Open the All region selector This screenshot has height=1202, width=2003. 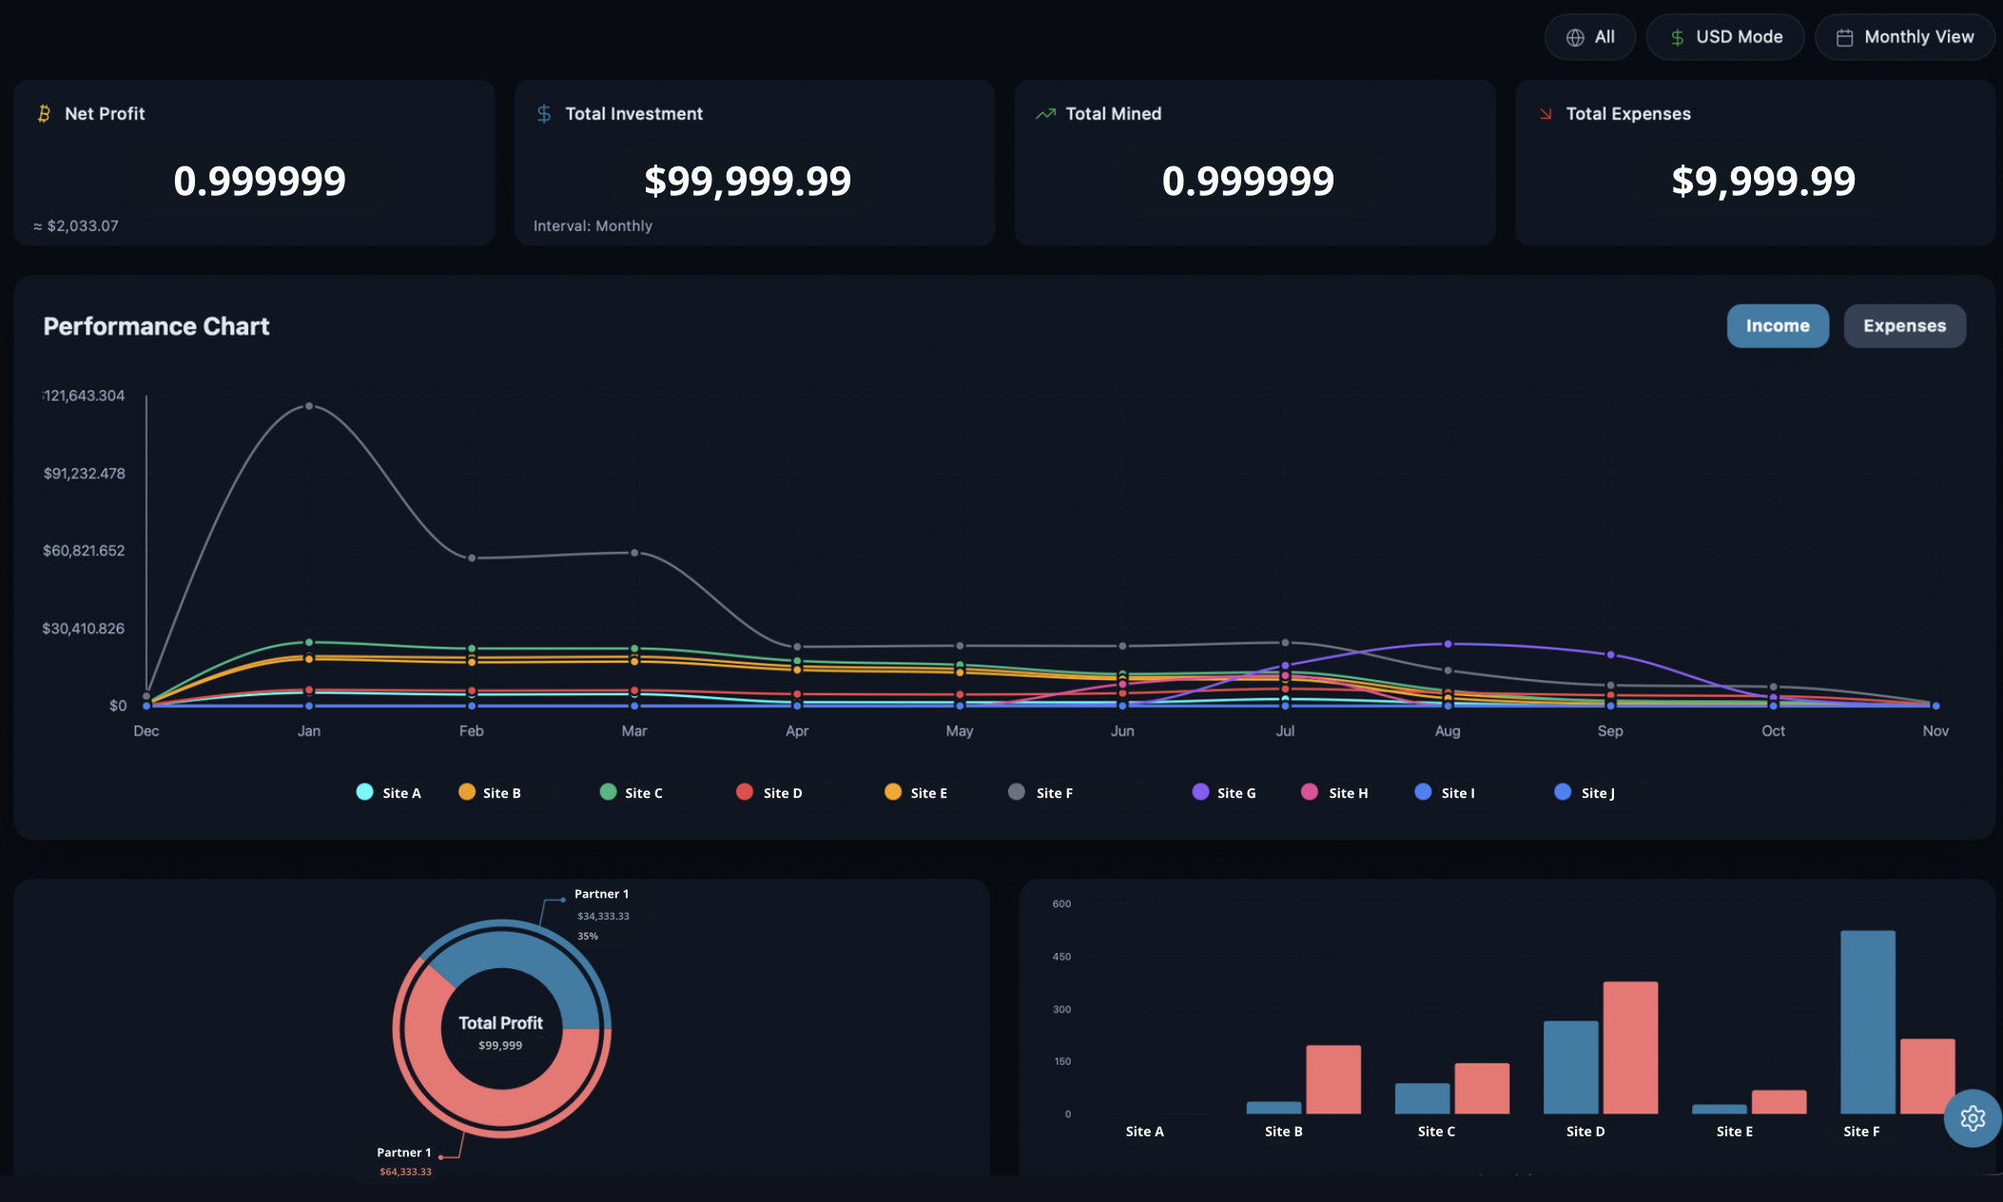point(1589,36)
